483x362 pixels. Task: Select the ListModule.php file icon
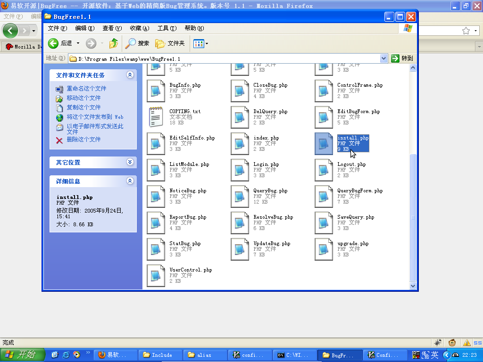tap(156, 170)
